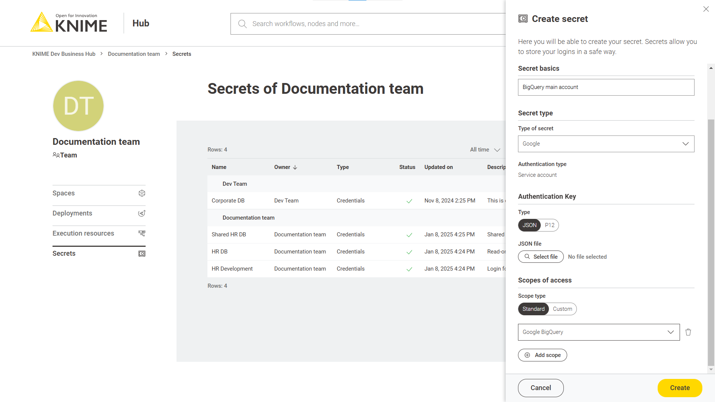Click the delete scope trash icon

pyautogui.click(x=689, y=332)
